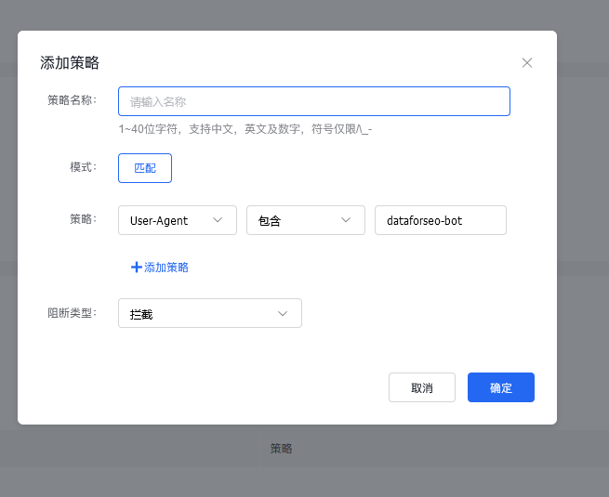Close the 添加策略 dialog
Viewport: 609px width, 497px height.
pyautogui.click(x=526, y=63)
